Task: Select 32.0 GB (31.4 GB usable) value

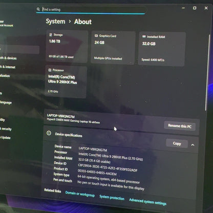Action: [x=94, y=160]
